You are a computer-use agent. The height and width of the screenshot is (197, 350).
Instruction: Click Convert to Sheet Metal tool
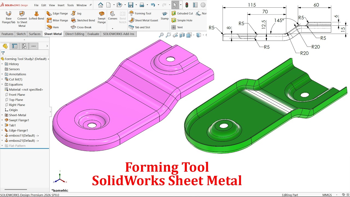click(x=22, y=19)
